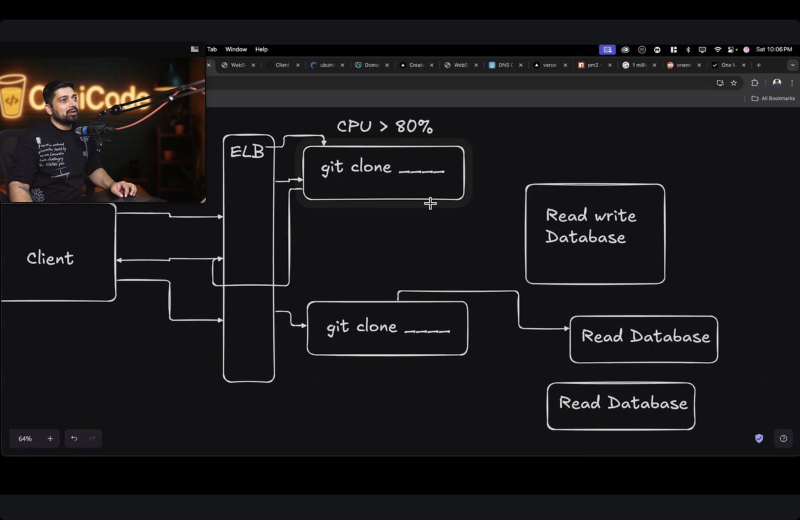
Task: Switch to the pm2 tab
Action: (x=592, y=65)
